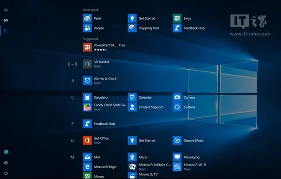Open Settings gear in sidebar
Viewport: 281px width, 179px height.
pos(6,163)
